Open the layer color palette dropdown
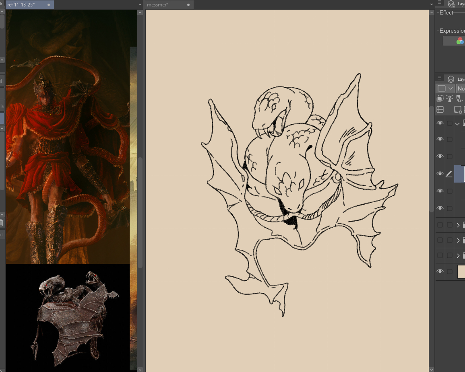Screen dimensions: 465x372 445,88
